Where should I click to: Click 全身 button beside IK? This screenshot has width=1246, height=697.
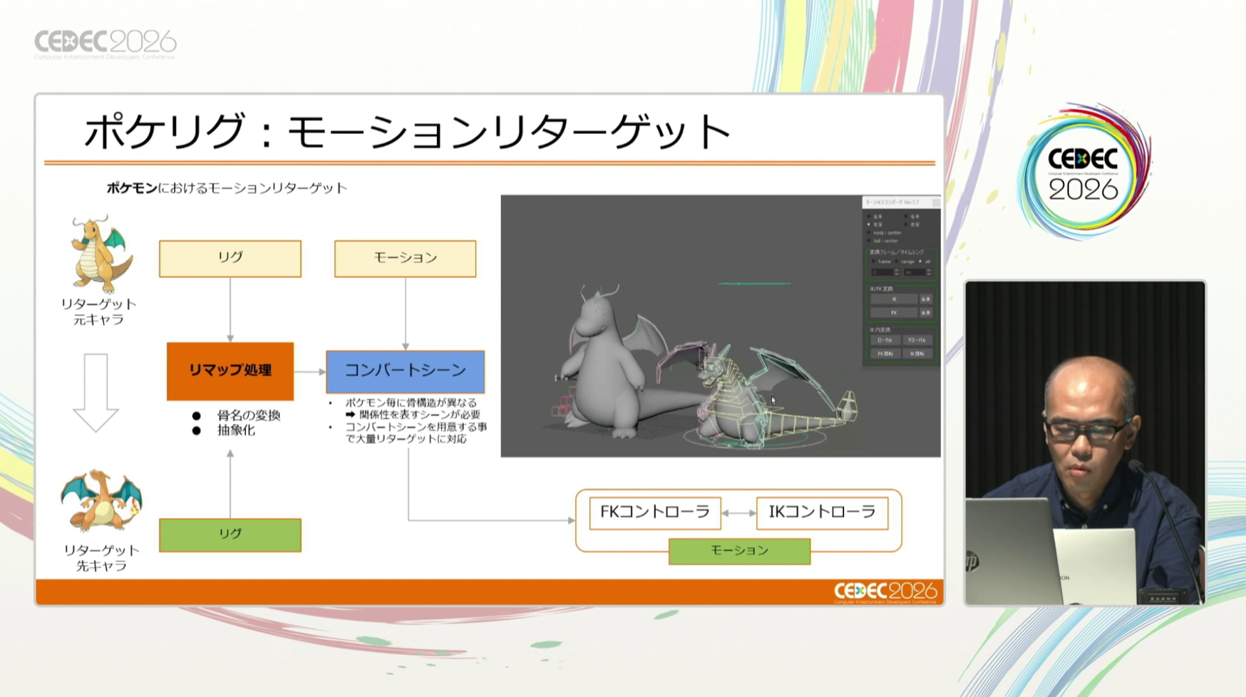(926, 299)
